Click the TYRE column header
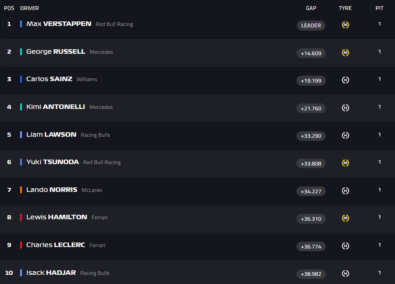The image size is (395, 284). click(345, 8)
